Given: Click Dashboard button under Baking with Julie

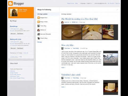Looking at the screenshot, I should (x=20, y=48).
